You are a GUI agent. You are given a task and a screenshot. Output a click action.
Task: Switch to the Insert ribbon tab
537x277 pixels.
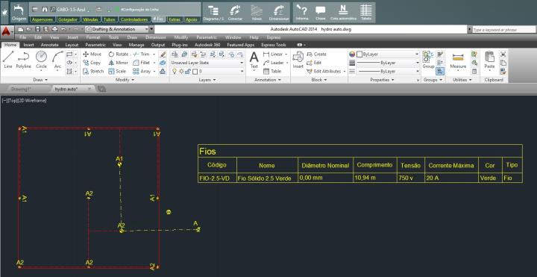(28, 45)
